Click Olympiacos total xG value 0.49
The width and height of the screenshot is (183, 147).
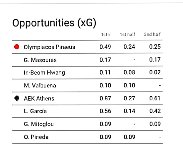[105, 47]
